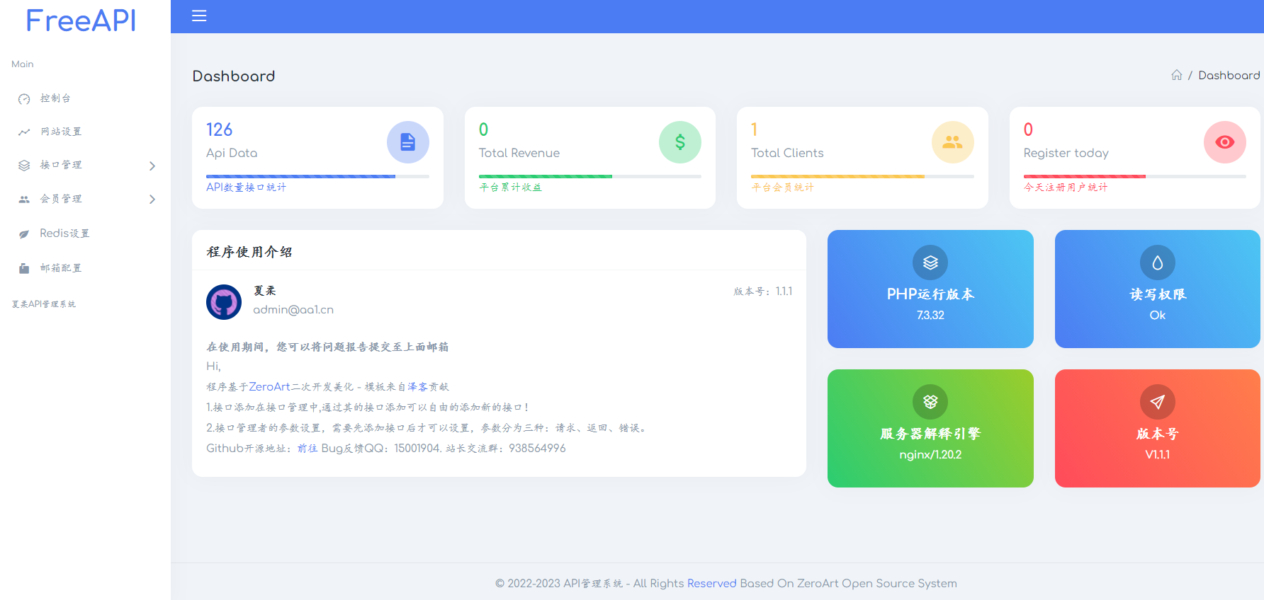Click the GitHub avatar next to 夏柔
The width and height of the screenshot is (1264, 600).
224,302
